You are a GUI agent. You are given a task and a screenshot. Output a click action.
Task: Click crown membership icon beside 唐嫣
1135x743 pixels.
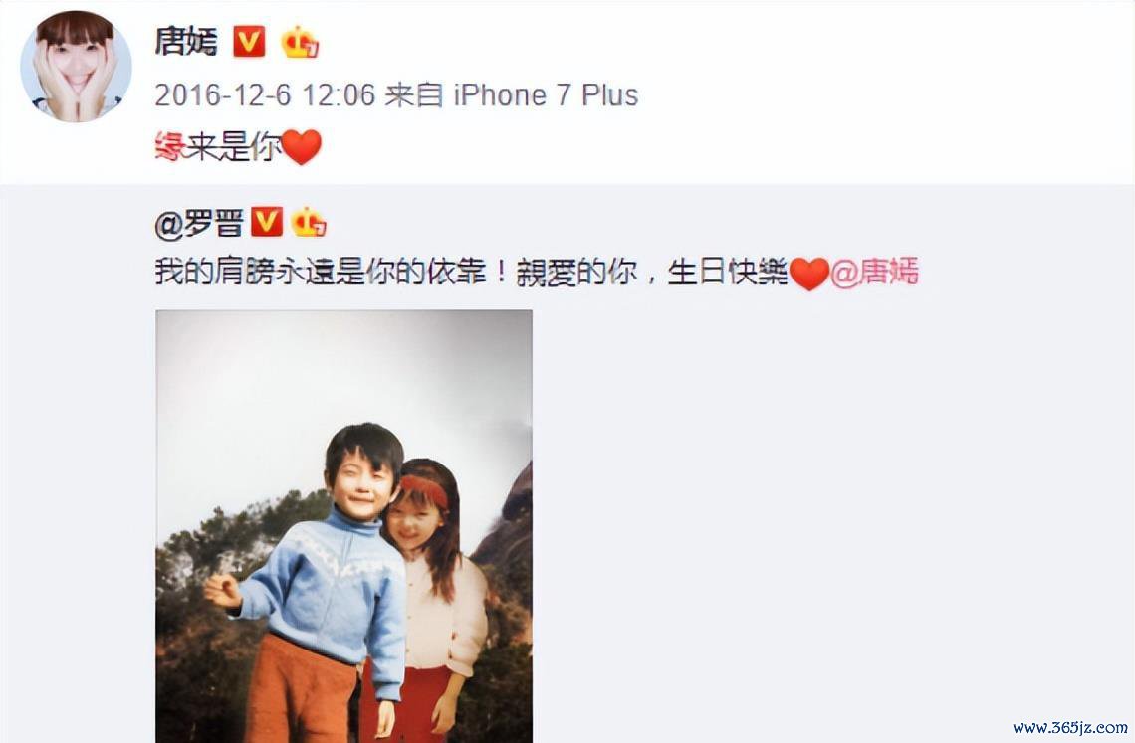(300, 42)
